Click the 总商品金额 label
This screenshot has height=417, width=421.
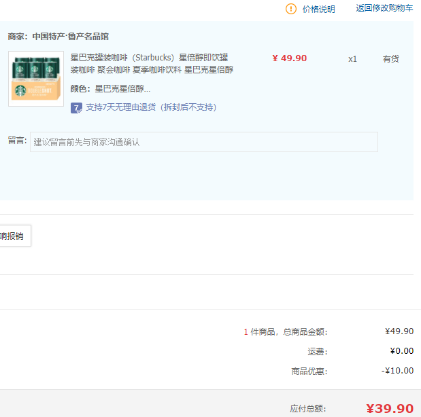coord(305,331)
